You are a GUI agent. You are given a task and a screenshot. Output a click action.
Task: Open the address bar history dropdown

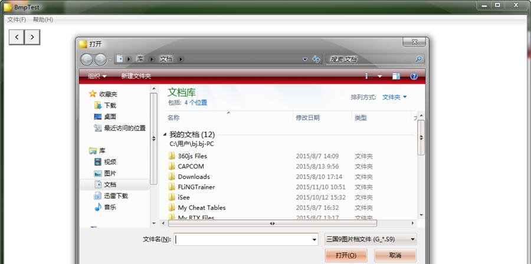click(305, 59)
